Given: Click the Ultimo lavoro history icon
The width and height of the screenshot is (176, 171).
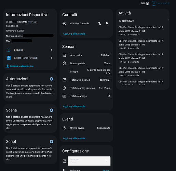Looking at the screenshot, I should point(64,128).
